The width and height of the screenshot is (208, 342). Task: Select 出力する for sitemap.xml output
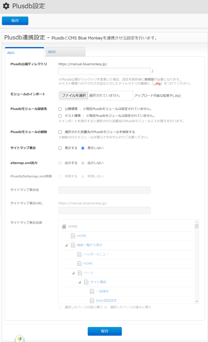pos(60,163)
